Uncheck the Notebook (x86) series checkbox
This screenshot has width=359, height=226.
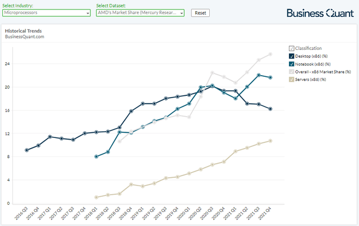point(291,64)
